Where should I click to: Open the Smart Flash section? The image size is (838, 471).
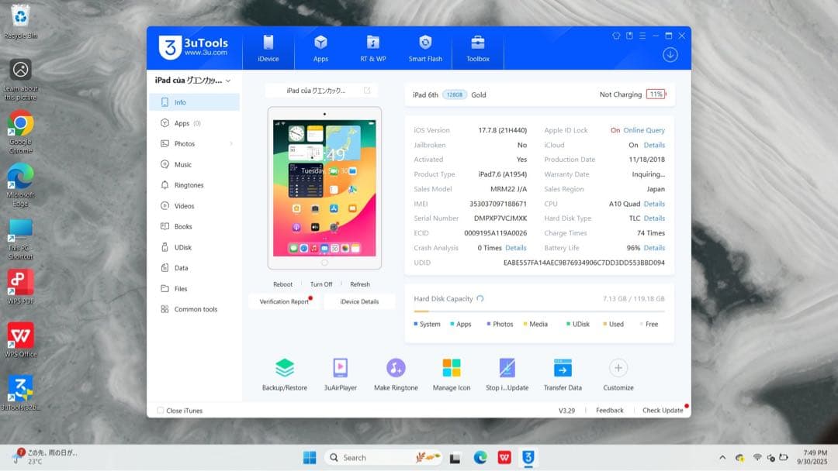[425, 48]
